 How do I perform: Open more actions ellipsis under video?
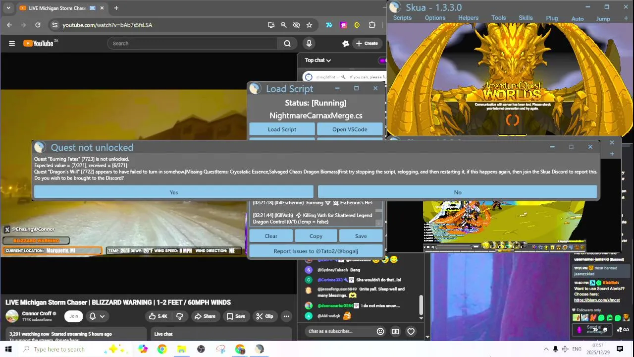[286, 316]
